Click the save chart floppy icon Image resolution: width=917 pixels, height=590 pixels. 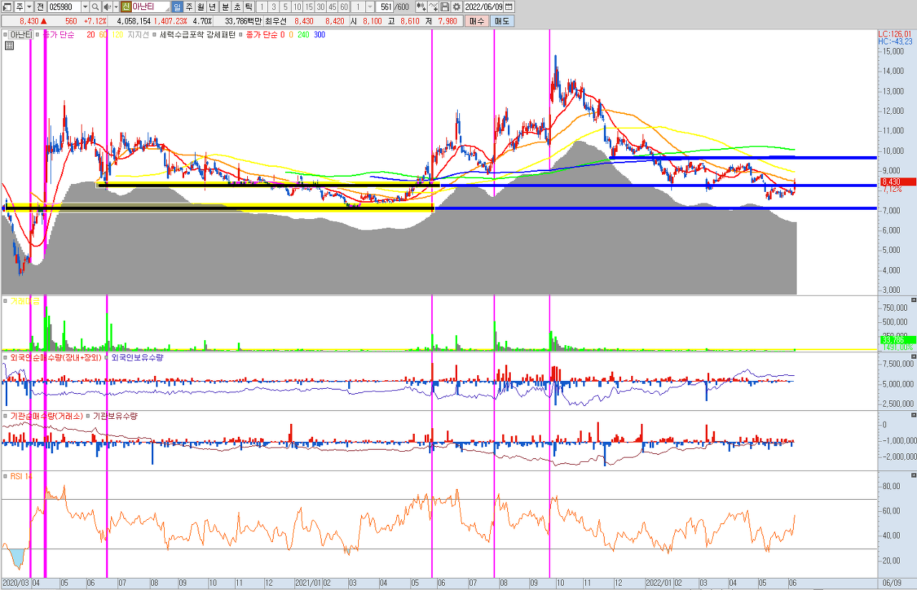444,6
